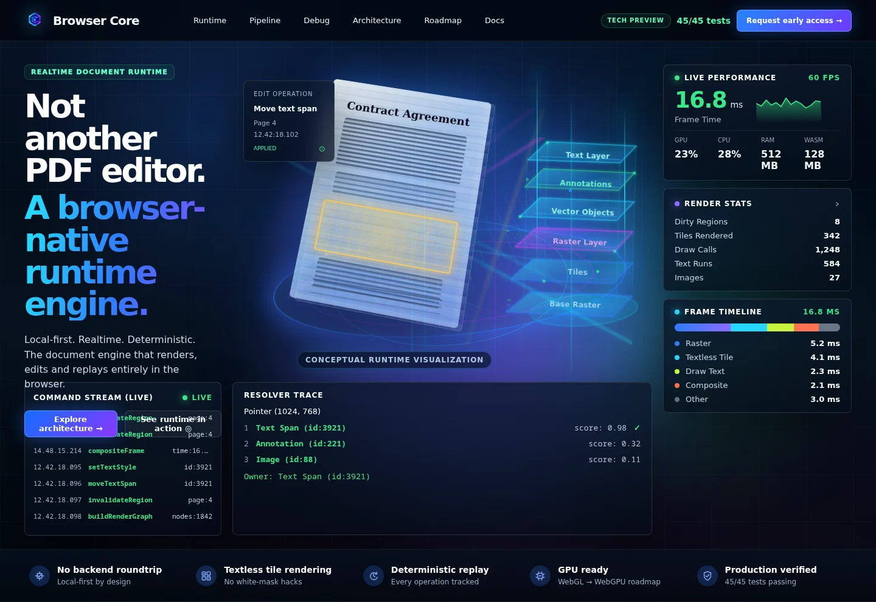Click the Browser Core hexagon logo

(35, 20)
